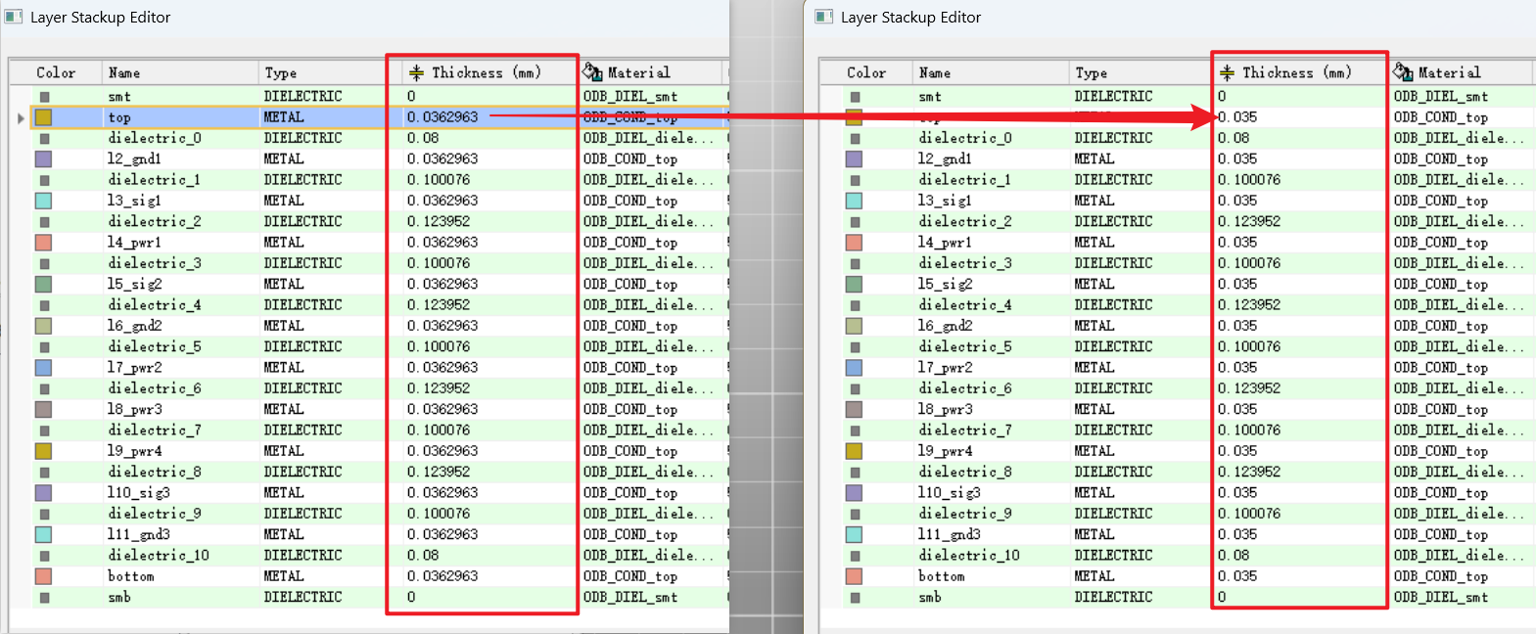Select dielectric_10 name in left window

pyautogui.click(x=159, y=555)
